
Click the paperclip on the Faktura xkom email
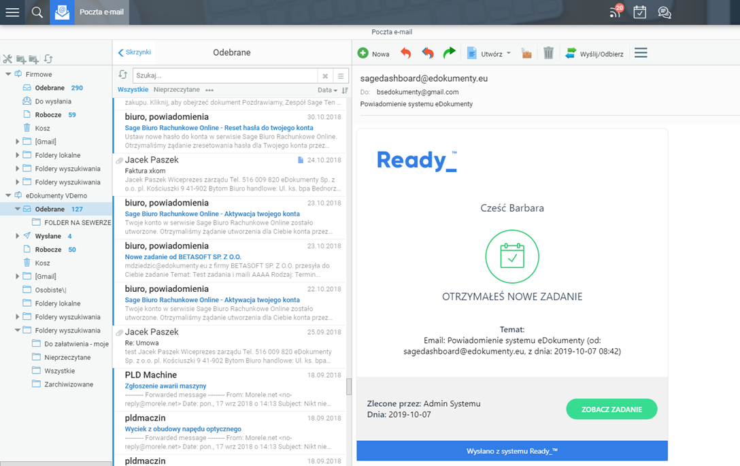pyautogui.click(x=120, y=161)
